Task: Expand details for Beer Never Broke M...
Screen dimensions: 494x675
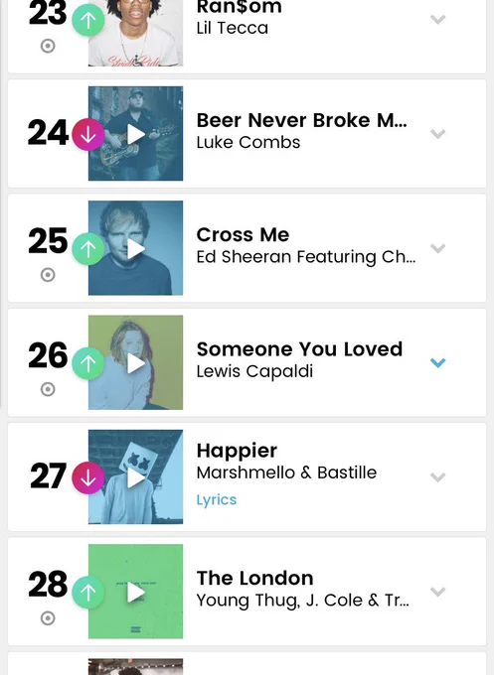Action: click(x=438, y=134)
